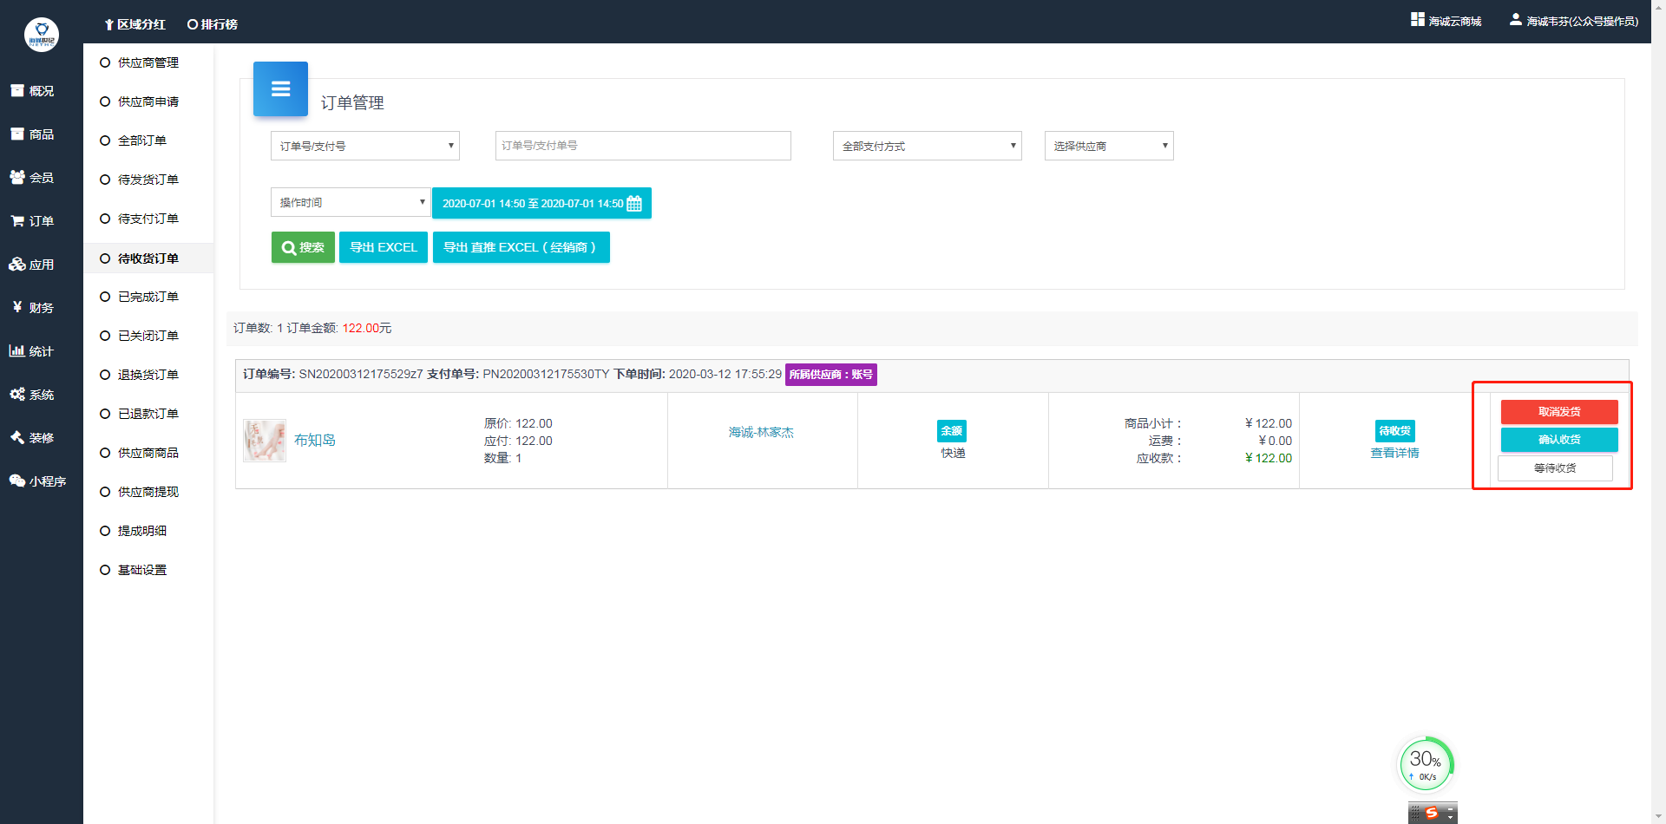Click the 下单时间 2020-03-12 17:55:29 text

tap(698, 374)
